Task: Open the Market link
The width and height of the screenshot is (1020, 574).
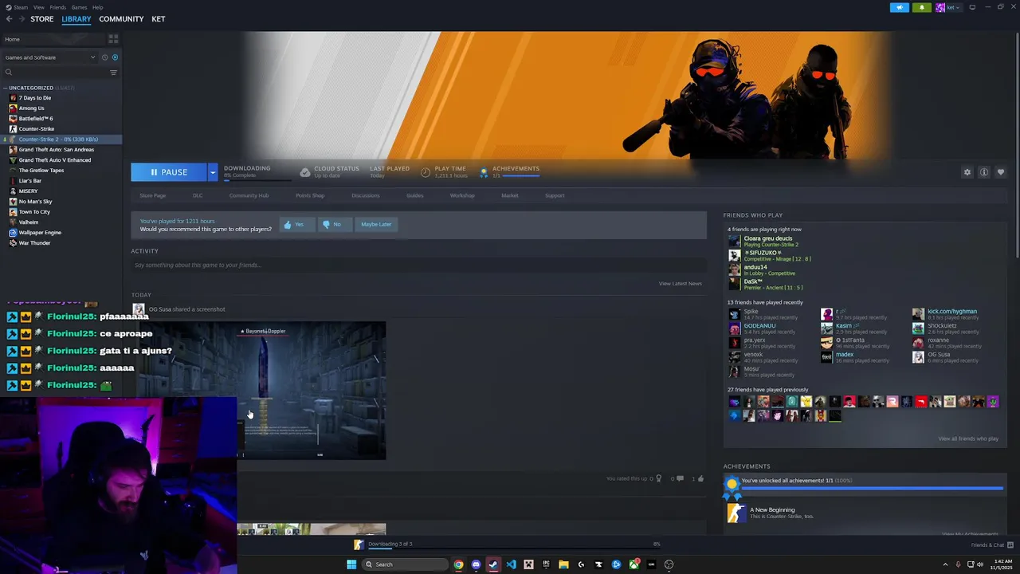Action: (x=510, y=195)
